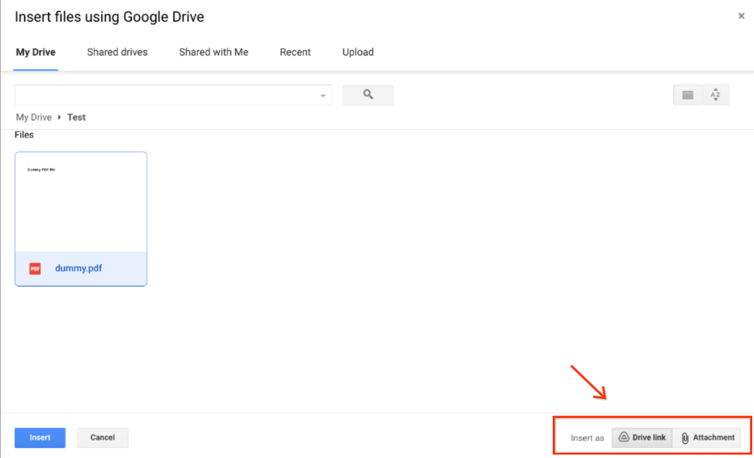The height and width of the screenshot is (458, 754).
Task: Choose Attachment insert mode
Action: point(707,438)
